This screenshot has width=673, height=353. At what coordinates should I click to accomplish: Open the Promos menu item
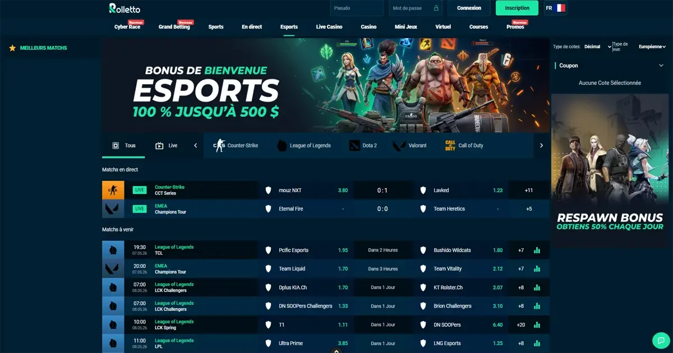515,27
